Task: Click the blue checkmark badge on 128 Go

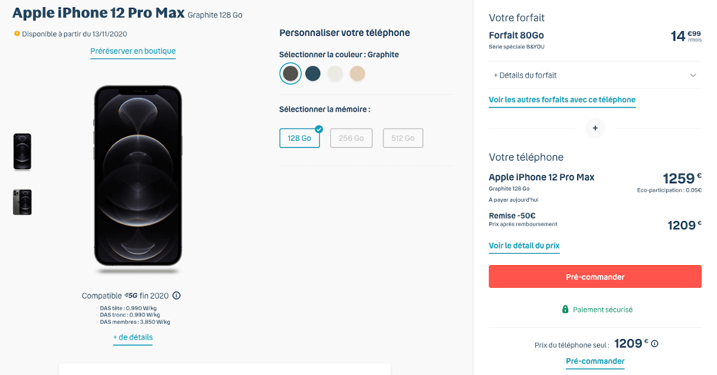Action: pos(318,128)
